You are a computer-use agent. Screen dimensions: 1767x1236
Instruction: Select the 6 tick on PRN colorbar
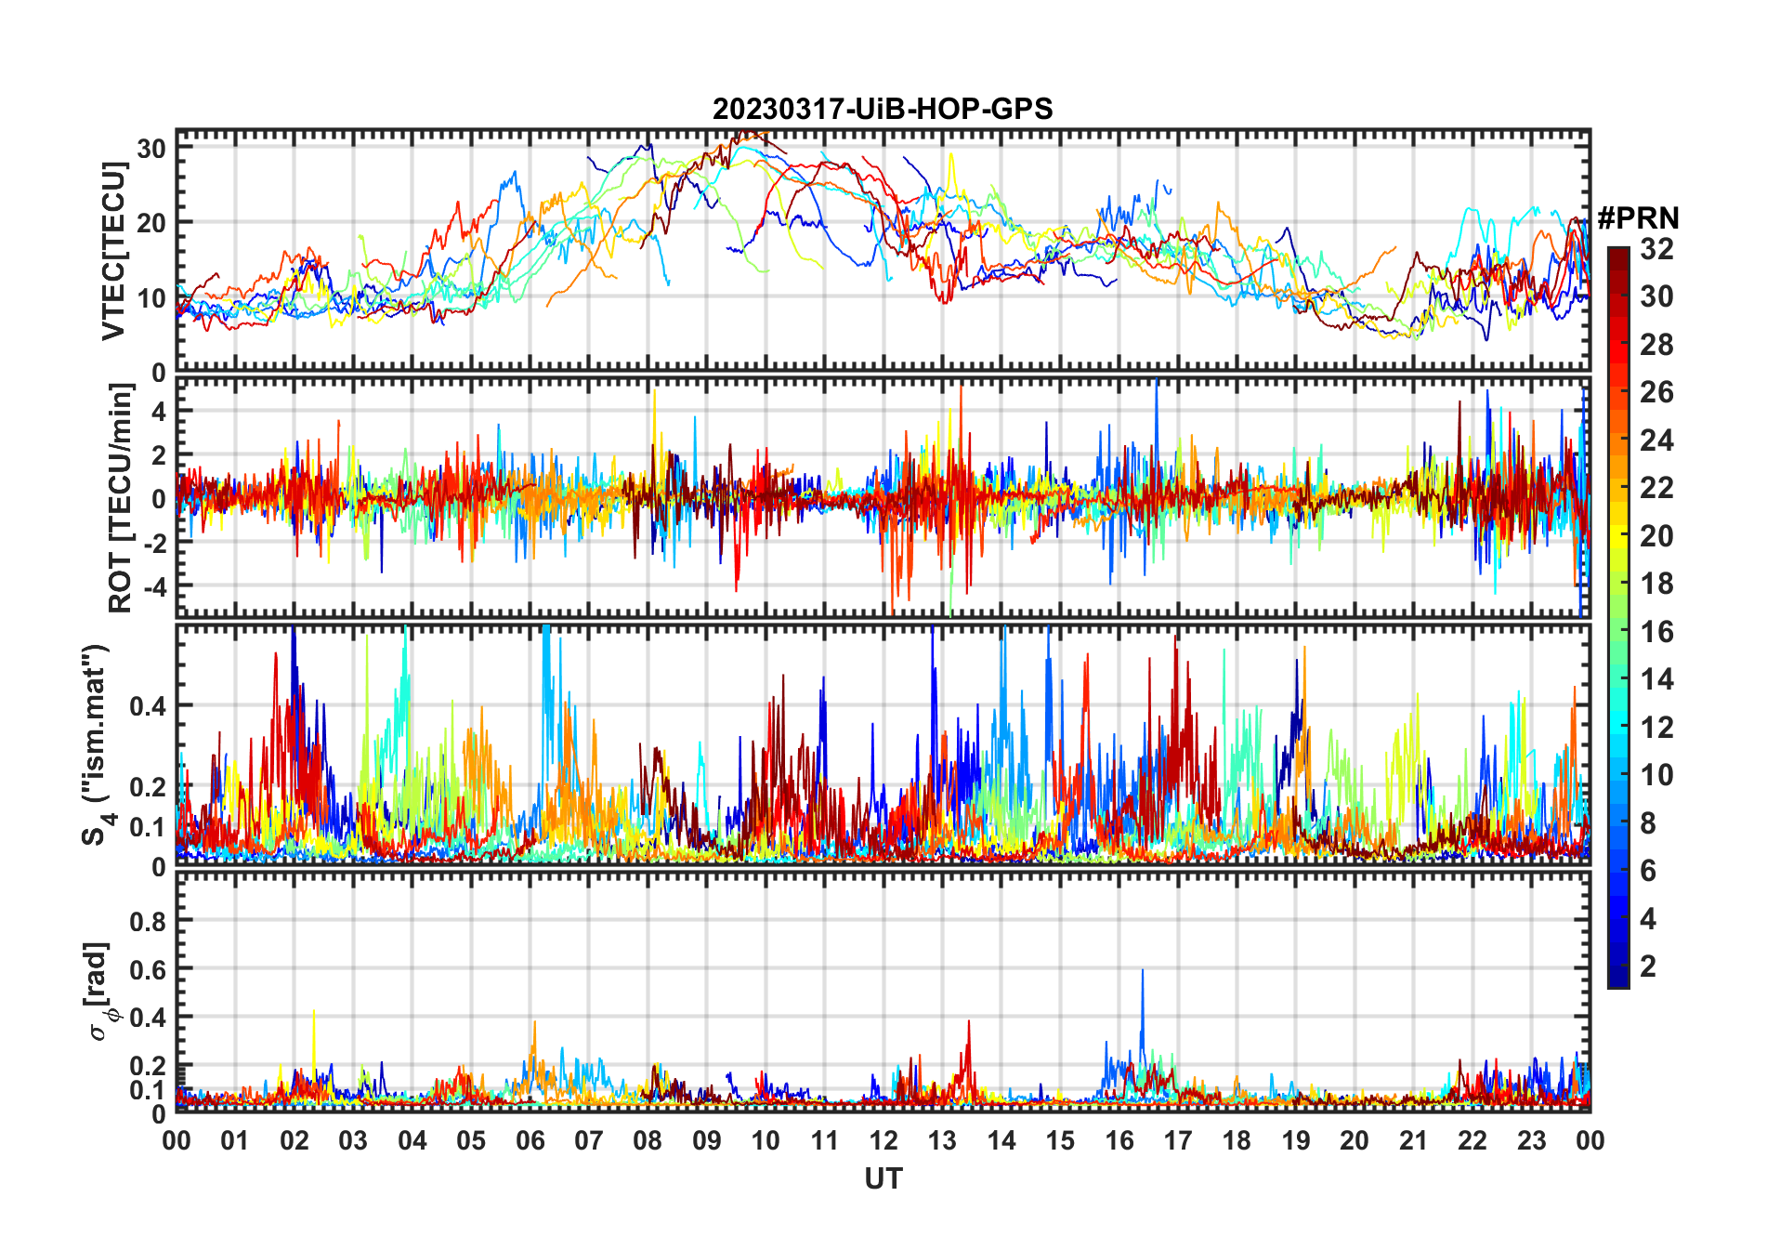pos(1648,871)
